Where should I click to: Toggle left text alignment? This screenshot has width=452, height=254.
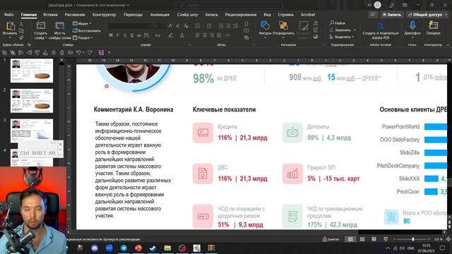[198, 35]
